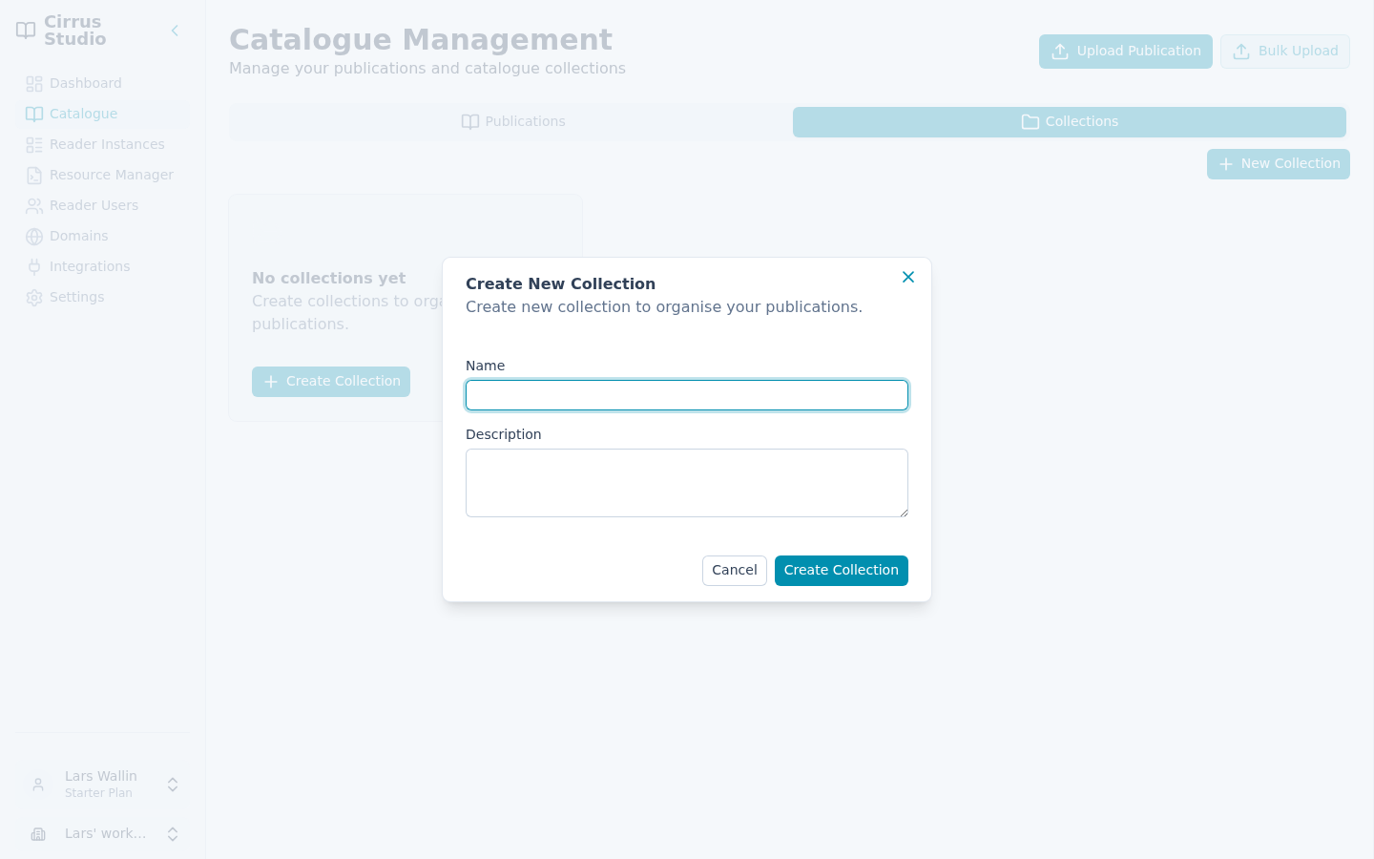Click the Reader Users people icon
This screenshot has height=859, width=1374.
(34, 206)
